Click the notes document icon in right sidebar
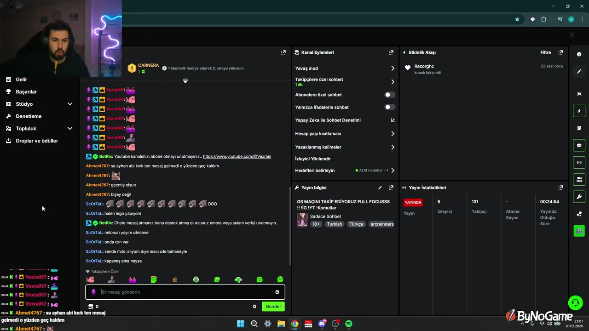 point(579,128)
